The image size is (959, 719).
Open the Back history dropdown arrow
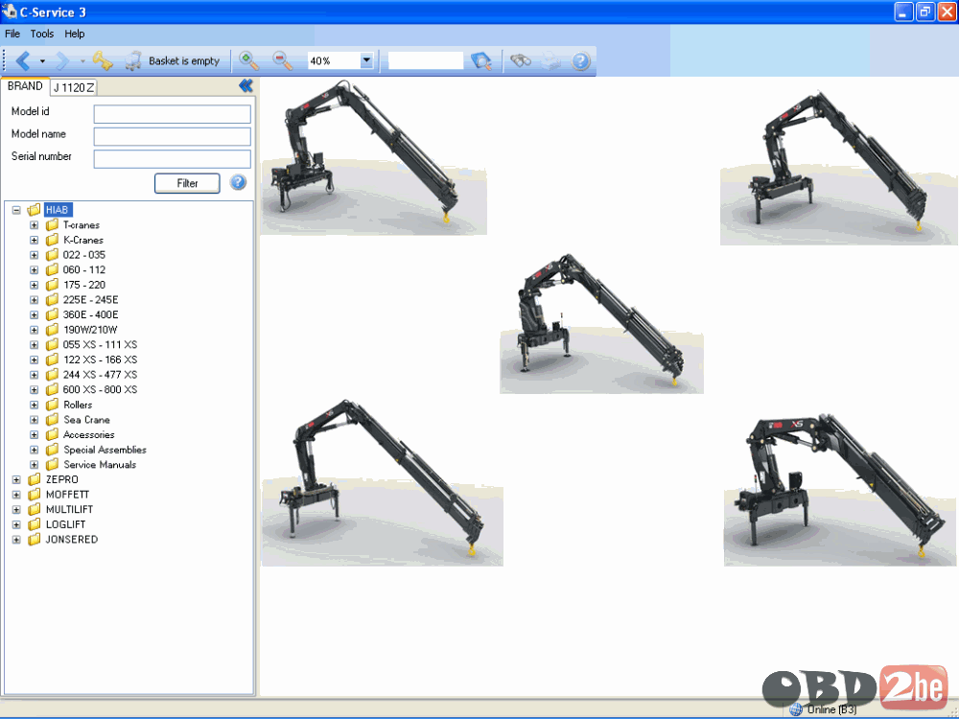pyautogui.click(x=42, y=61)
